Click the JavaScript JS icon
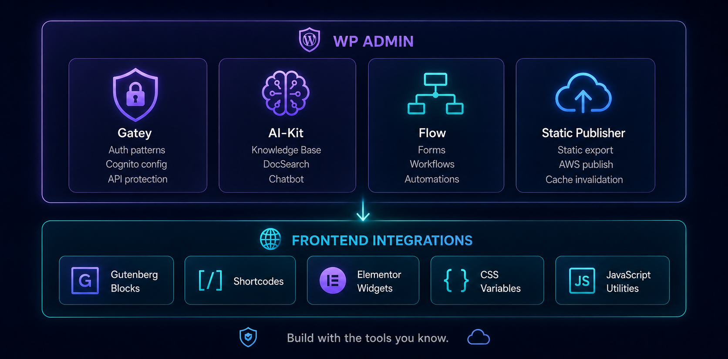The image size is (728, 359). [582, 281]
